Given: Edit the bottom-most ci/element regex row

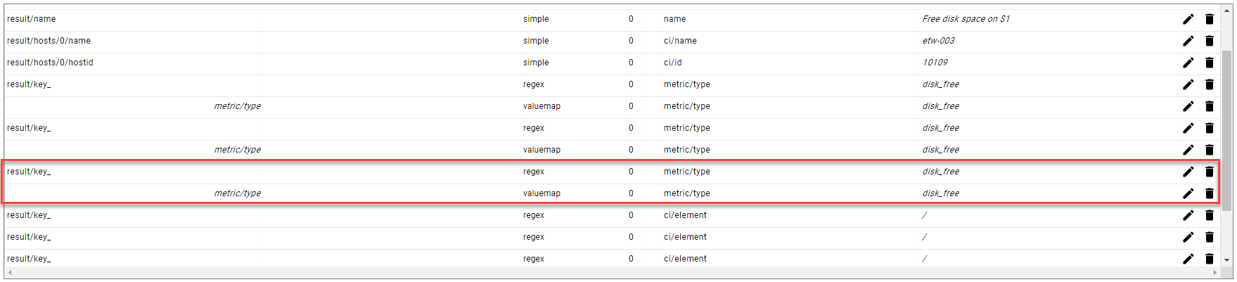Looking at the screenshot, I should coord(1188,259).
